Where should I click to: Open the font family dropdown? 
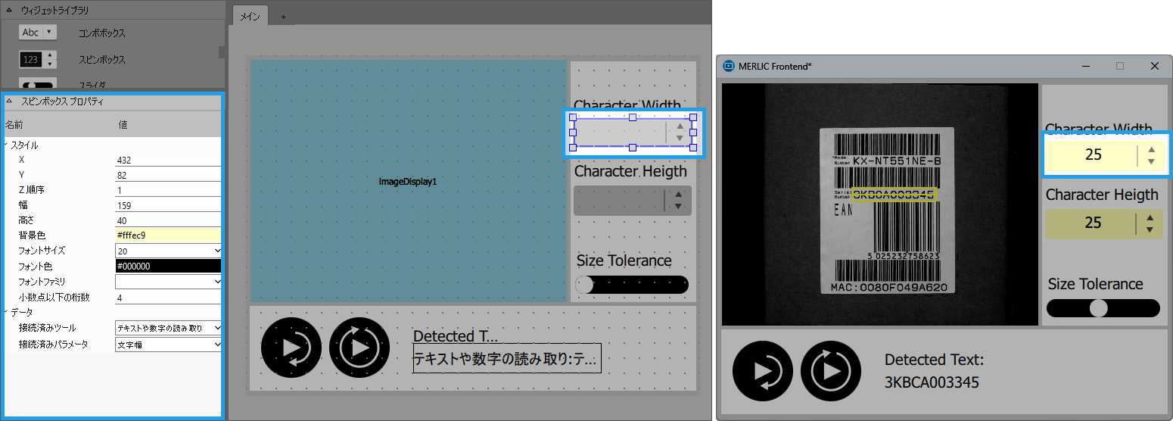tap(168, 282)
